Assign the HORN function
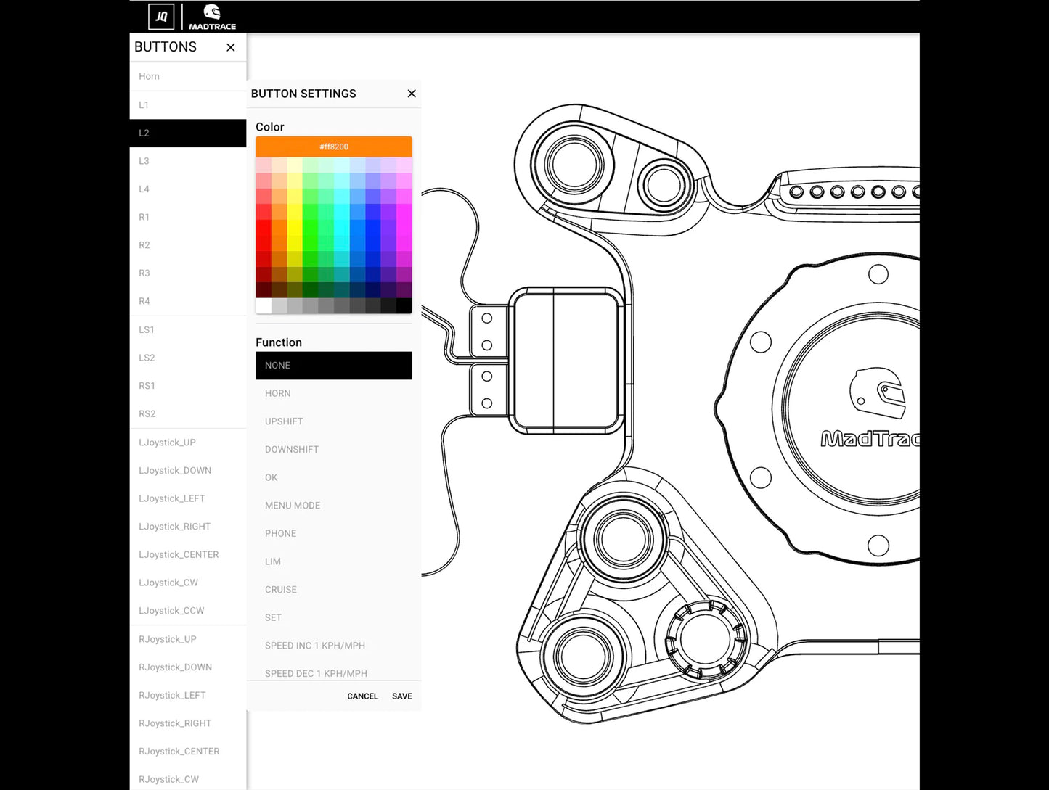This screenshot has height=790, width=1049. coord(333,393)
